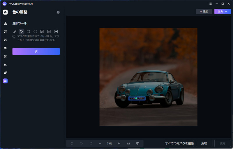This screenshot has height=149, width=233.
Task: Click the AVCLabs PhotoPro AI logo icon
Action: click(x=5, y=4)
